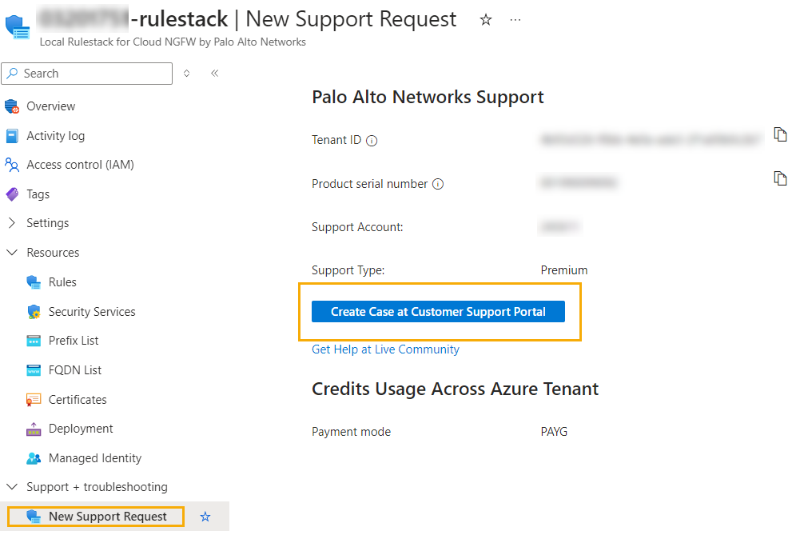This screenshot has width=796, height=539.
Task: Click the Tenant ID info icon
Action: pyautogui.click(x=372, y=141)
